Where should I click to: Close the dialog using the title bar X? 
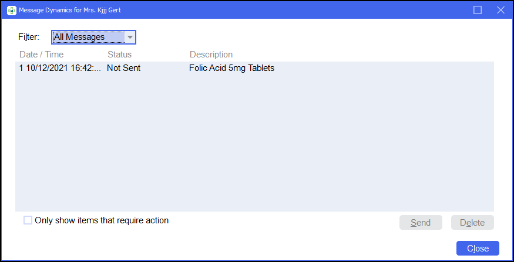point(500,10)
